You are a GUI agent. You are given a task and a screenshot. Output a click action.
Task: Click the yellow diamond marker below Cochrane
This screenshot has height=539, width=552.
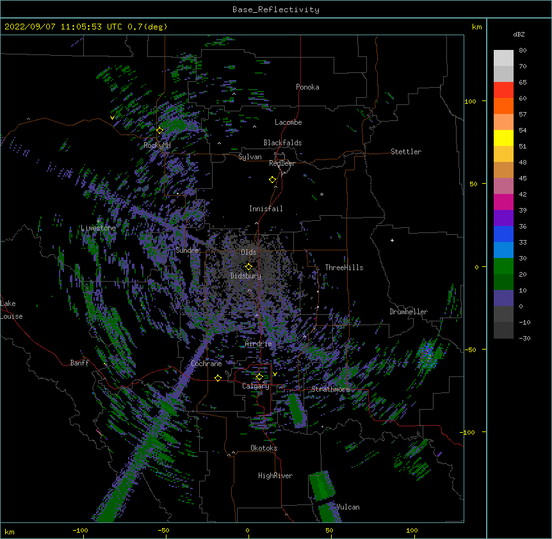tap(218, 378)
